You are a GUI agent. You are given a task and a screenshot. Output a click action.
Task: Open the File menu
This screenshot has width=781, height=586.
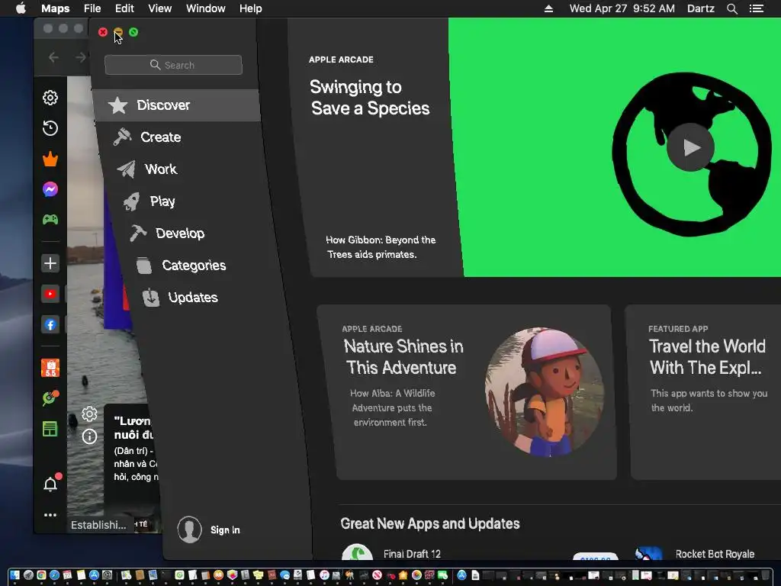click(x=92, y=8)
